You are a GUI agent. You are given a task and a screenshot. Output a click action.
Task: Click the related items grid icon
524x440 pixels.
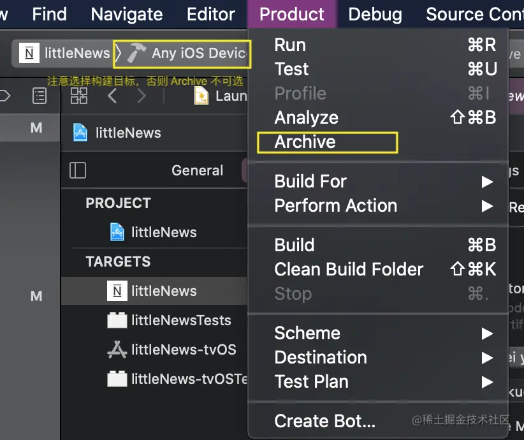pyautogui.click(x=79, y=96)
